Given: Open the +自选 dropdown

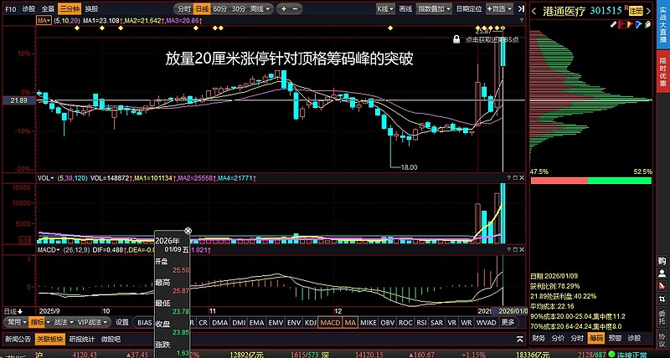Looking at the screenshot, I should [501, 8].
